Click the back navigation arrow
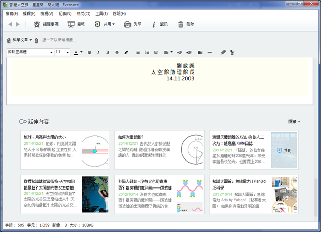321x232 pixels. coord(10,24)
